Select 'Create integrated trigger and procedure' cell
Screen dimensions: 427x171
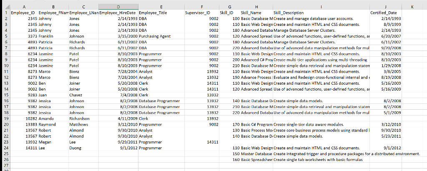[x=322, y=154]
